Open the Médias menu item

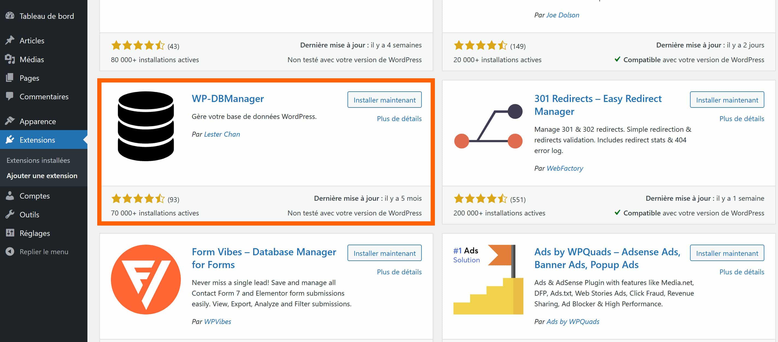pyautogui.click(x=44, y=59)
